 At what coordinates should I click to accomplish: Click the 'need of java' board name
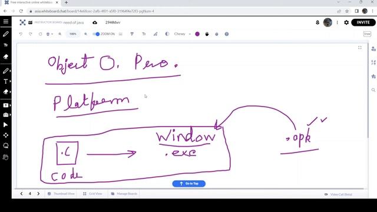[x=74, y=22]
